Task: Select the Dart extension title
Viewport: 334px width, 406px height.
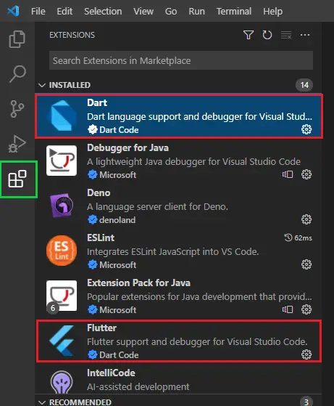Action: 97,103
